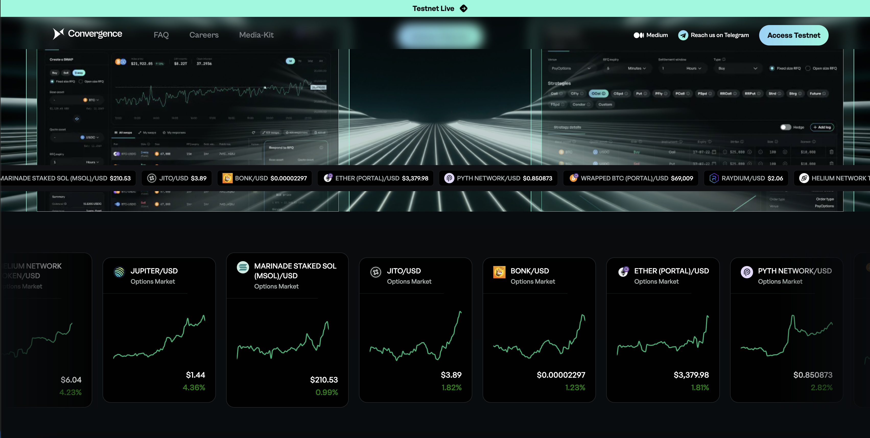The image size is (870, 438).
Task: Click 'Options Market' under JITO/USD card title
Action: click(409, 282)
